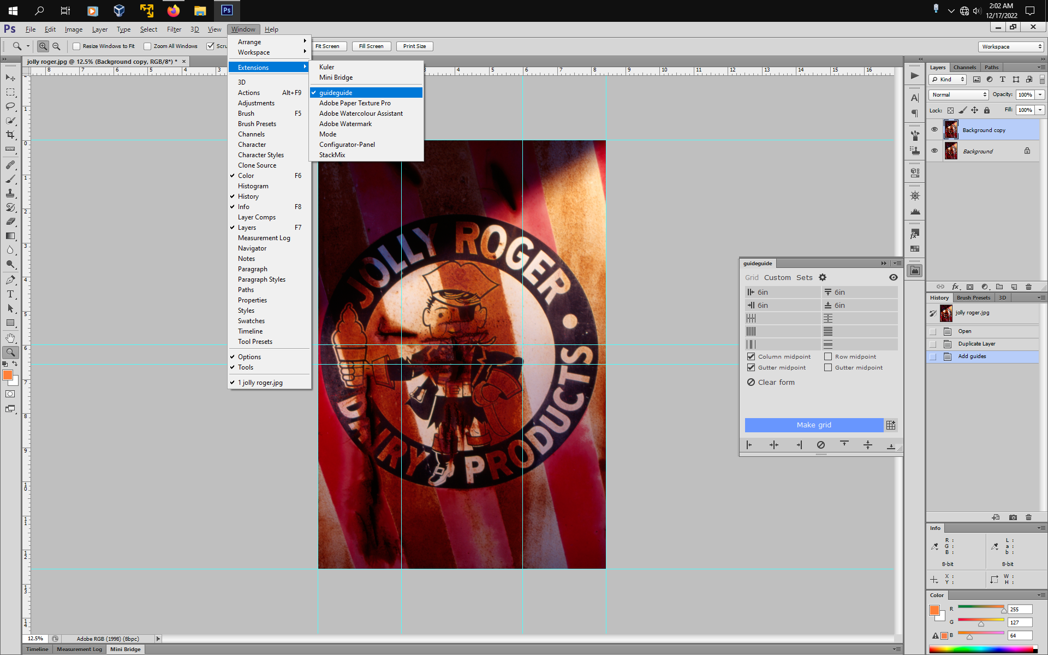
Task: Open the Opacity dropdown arrow
Action: tap(1040, 94)
